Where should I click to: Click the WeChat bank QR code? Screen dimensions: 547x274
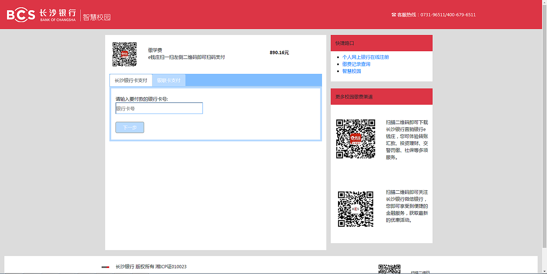(356, 209)
